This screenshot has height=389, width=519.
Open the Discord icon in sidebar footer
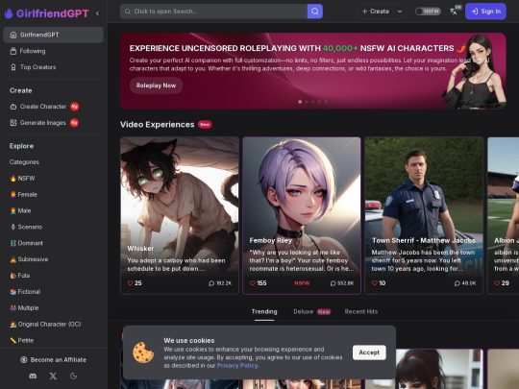[33, 377]
